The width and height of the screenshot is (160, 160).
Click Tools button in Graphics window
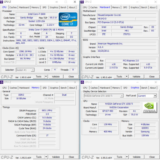(x=119, y=157)
